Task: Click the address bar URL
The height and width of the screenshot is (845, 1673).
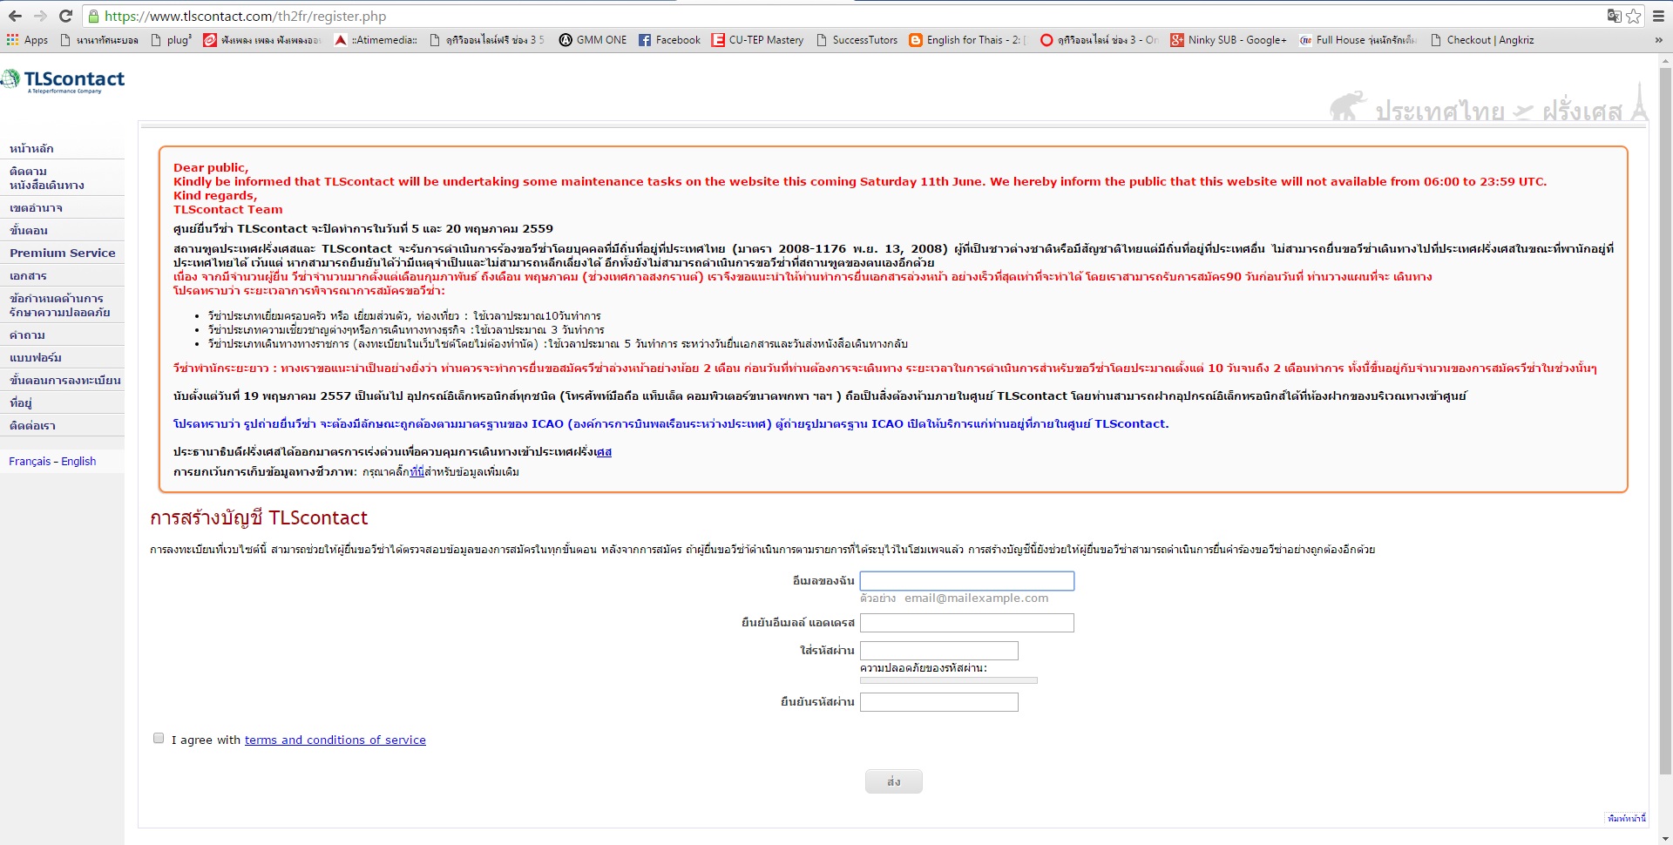Action: pyautogui.click(x=245, y=16)
